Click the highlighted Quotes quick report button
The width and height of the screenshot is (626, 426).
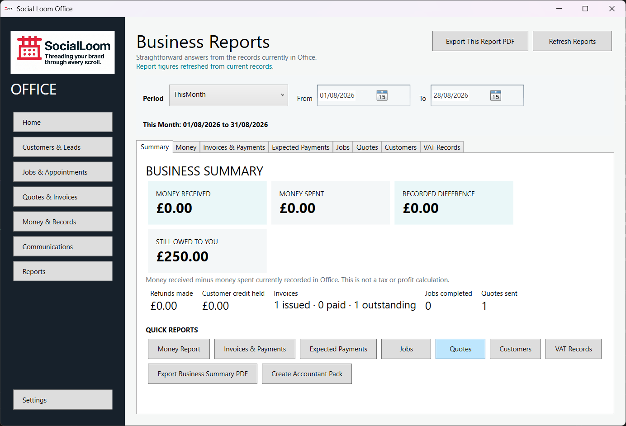click(460, 349)
